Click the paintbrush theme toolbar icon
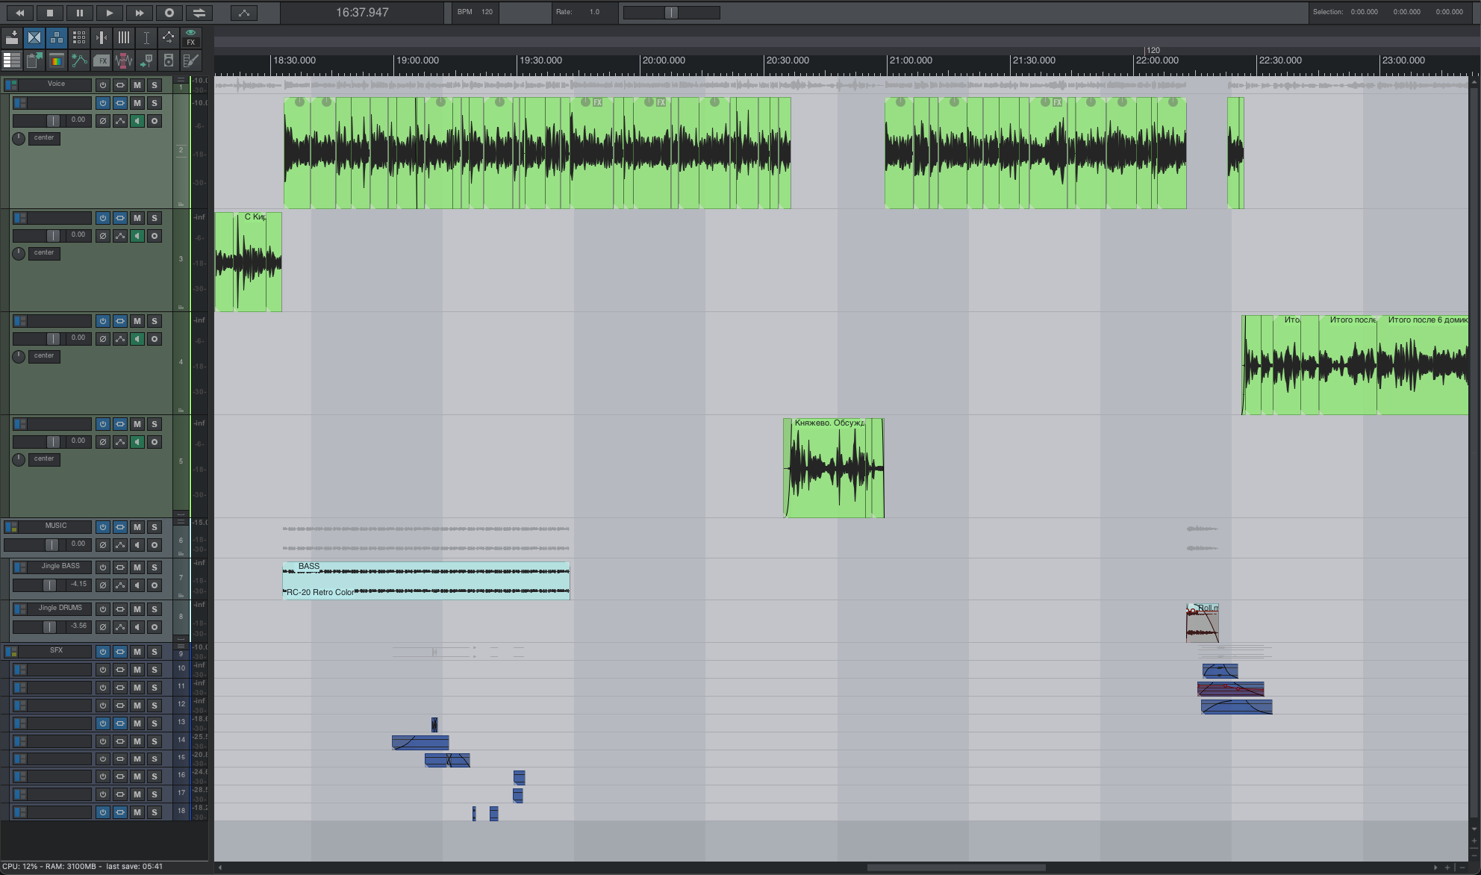 point(191,60)
